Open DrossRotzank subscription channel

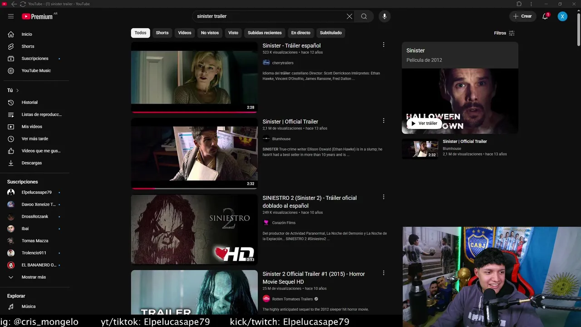tap(34, 217)
